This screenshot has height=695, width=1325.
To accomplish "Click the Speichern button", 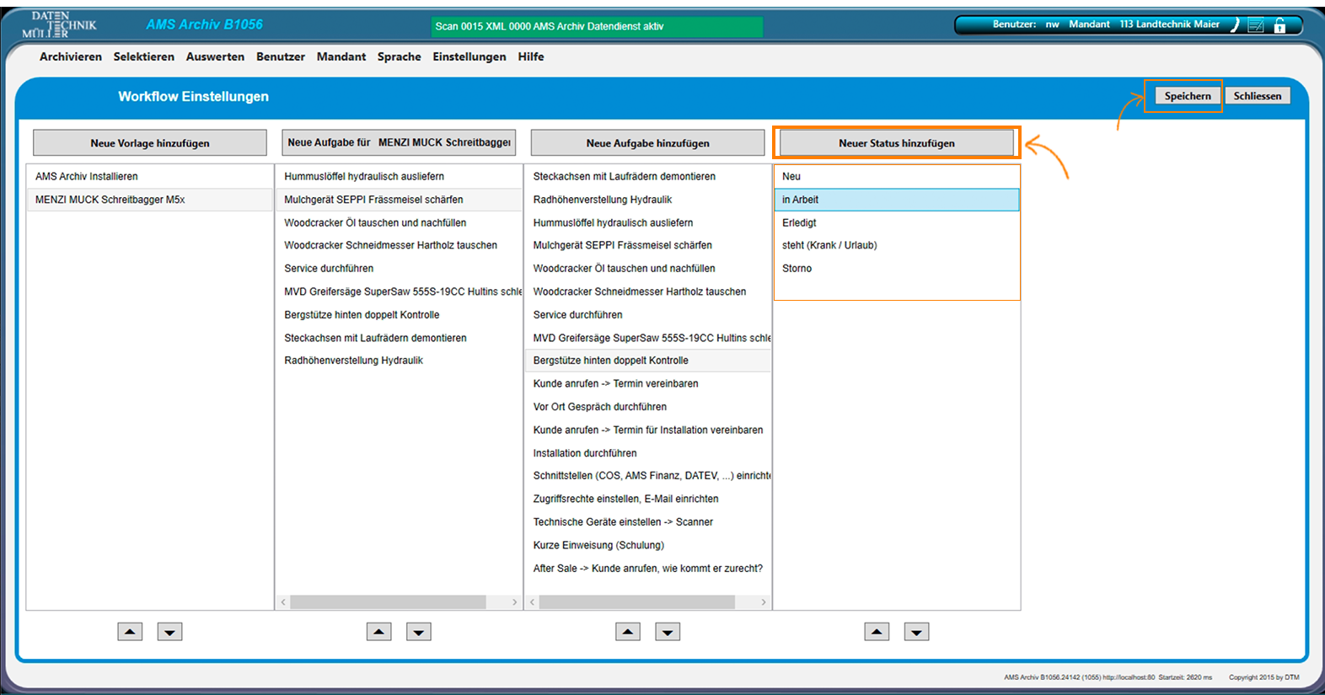I will pyautogui.click(x=1187, y=96).
